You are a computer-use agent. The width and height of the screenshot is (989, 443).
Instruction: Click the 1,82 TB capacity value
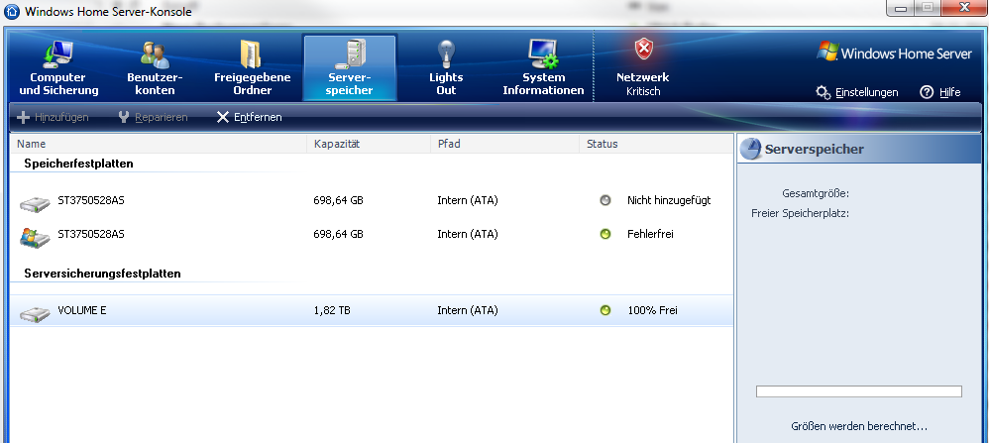[332, 310]
